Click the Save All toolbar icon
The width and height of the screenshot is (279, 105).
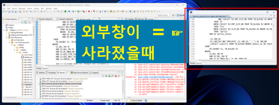(13, 11)
